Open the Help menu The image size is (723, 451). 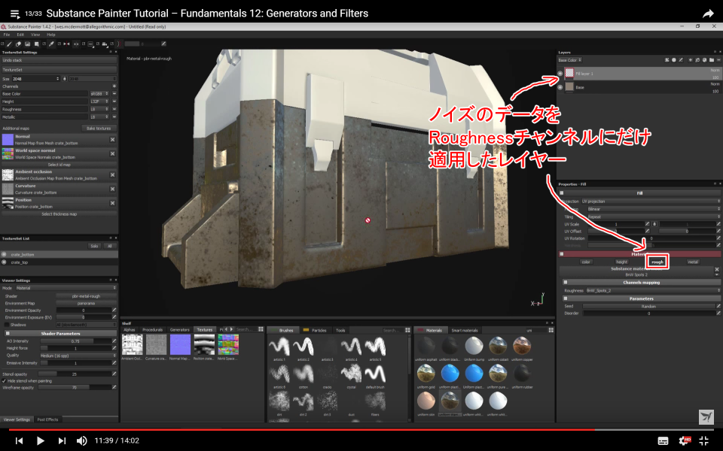pos(50,35)
